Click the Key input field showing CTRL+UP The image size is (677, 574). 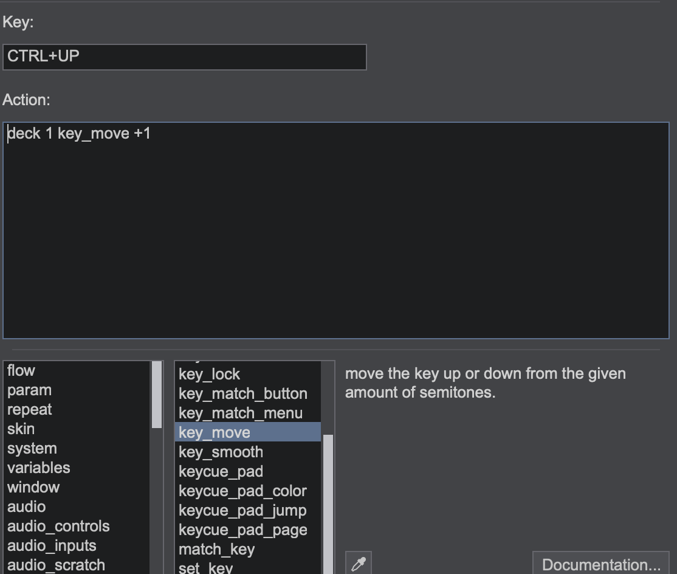pyautogui.click(x=184, y=57)
